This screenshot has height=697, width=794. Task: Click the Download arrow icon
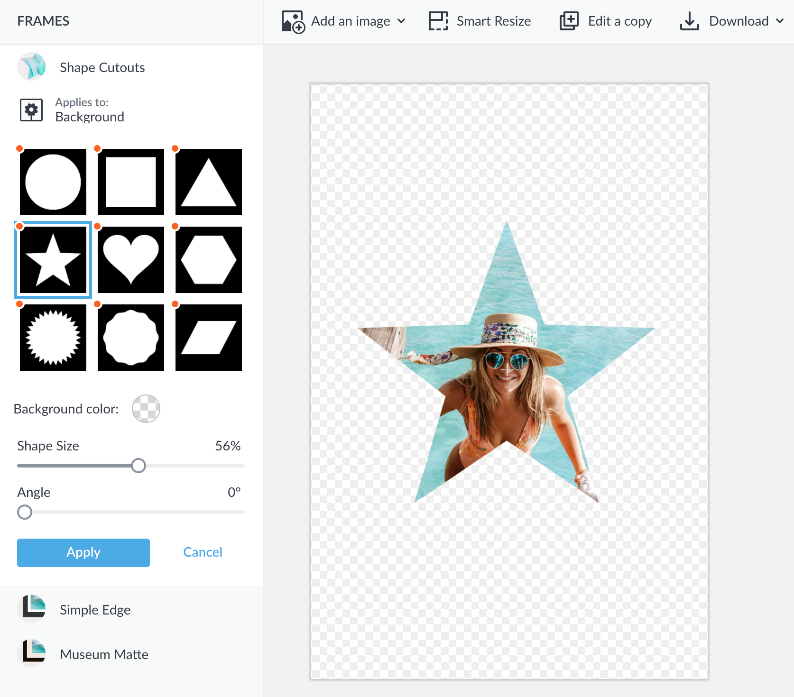[x=689, y=21]
